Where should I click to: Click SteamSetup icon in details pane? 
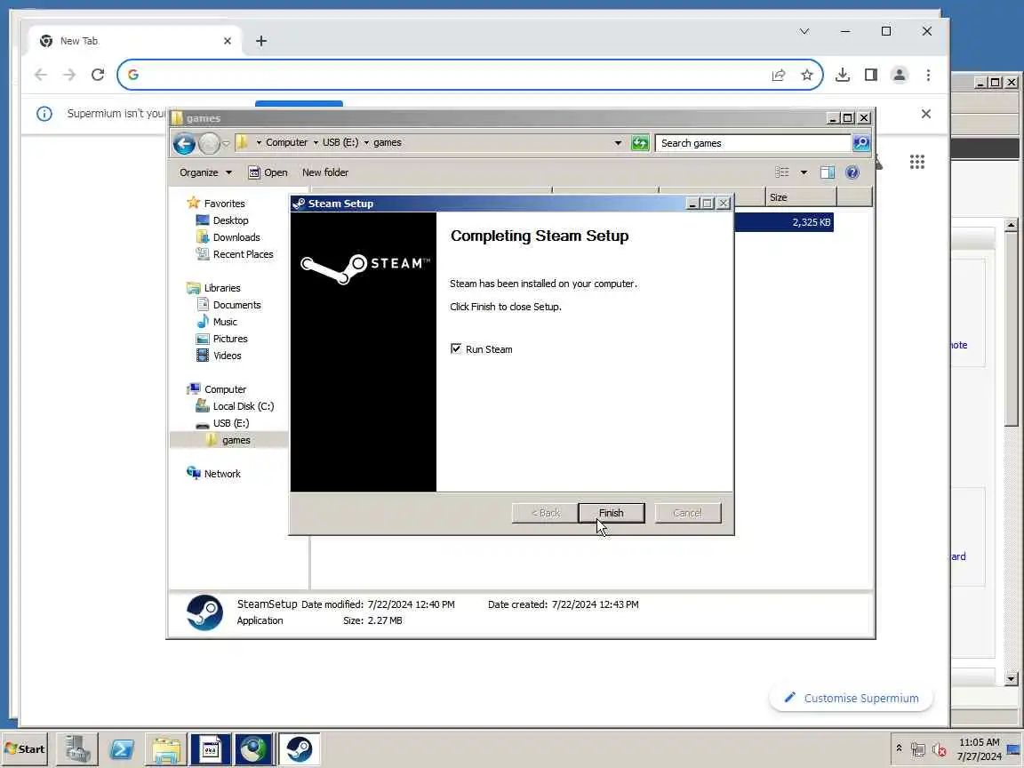click(204, 612)
